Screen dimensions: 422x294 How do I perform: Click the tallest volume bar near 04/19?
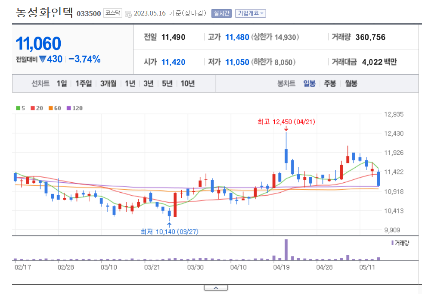tap(286, 250)
